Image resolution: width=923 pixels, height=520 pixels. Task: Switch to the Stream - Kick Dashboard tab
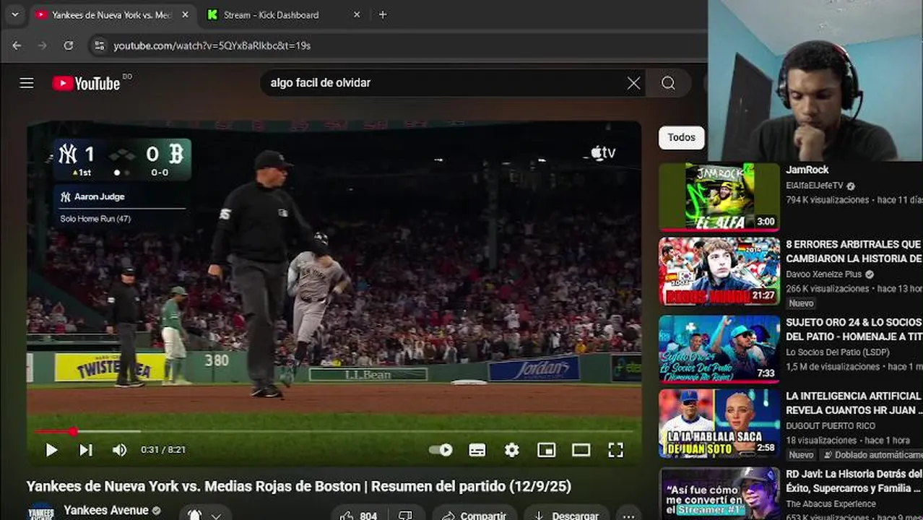271,14
